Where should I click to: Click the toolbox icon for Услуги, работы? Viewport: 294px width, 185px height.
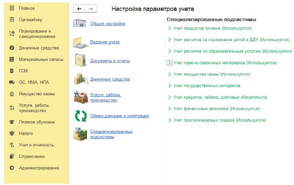[81, 97]
